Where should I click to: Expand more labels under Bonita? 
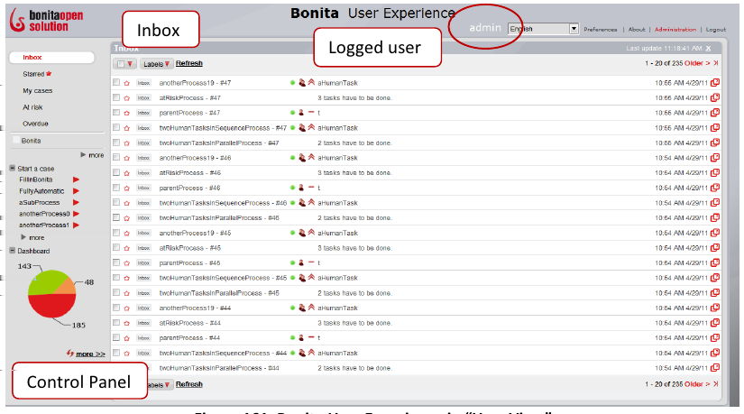[x=92, y=155]
